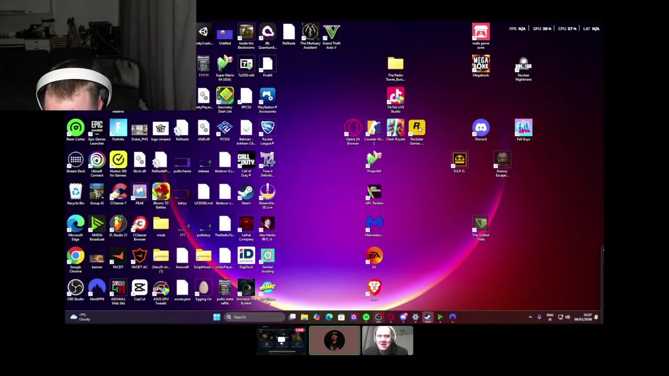Open the taskbar volume control
This screenshot has height=376, width=669.
pyautogui.click(x=568, y=317)
